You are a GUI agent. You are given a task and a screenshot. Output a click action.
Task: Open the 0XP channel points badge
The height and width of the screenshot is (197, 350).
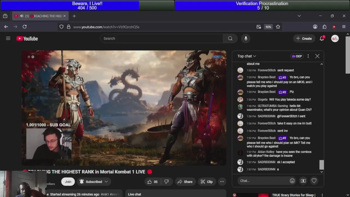[x=297, y=56]
